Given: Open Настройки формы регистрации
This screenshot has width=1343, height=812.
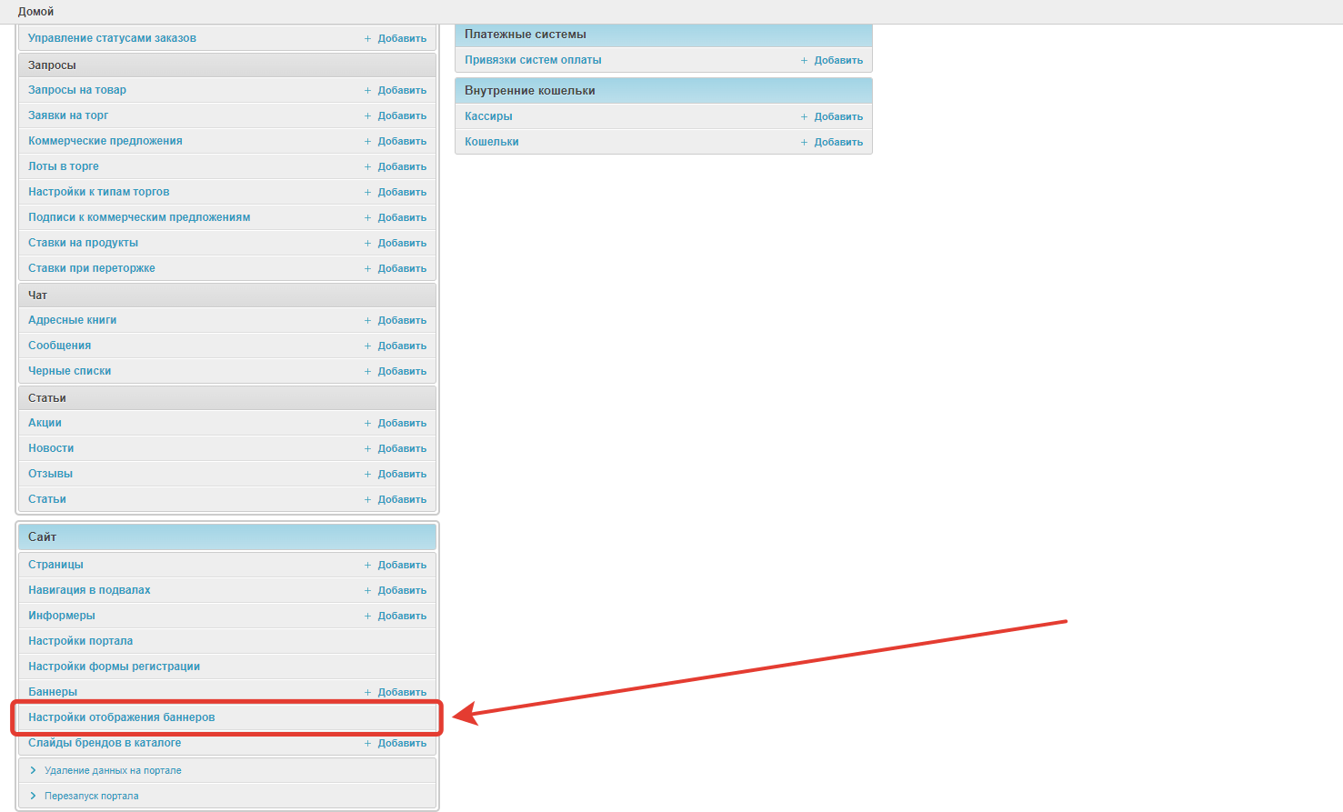Looking at the screenshot, I should pos(114,667).
